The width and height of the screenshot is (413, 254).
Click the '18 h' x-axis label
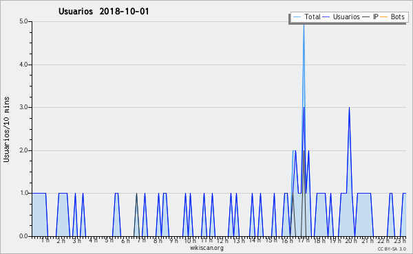click(319, 241)
